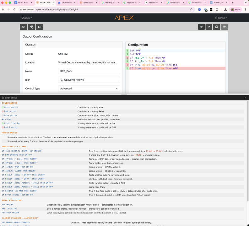Screen dimensions: 249x226
Task: Switch to the White Quartz browser tab
Action: pos(219,3)
